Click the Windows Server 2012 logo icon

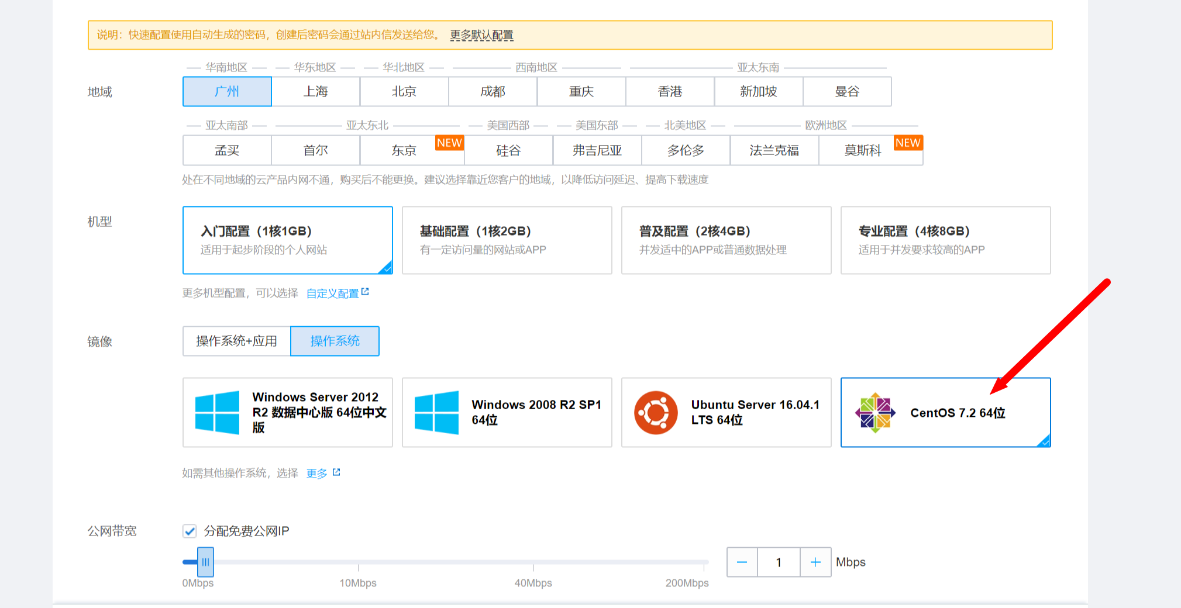(218, 412)
